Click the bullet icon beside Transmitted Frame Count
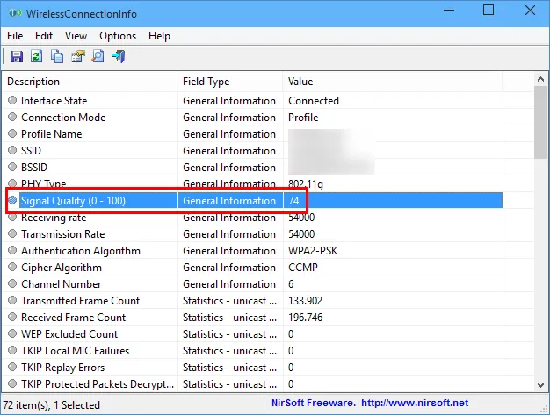Image resolution: width=550 pixels, height=415 pixels. tap(12, 300)
